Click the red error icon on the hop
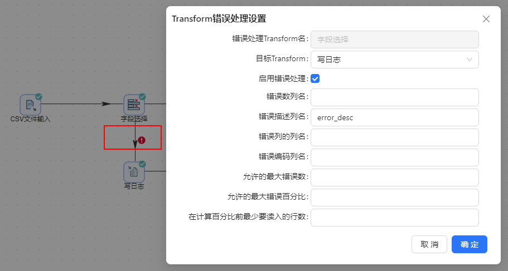Image resolution: width=508 pixels, height=271 pixels. pyautogui.click(x=142, y=140)
